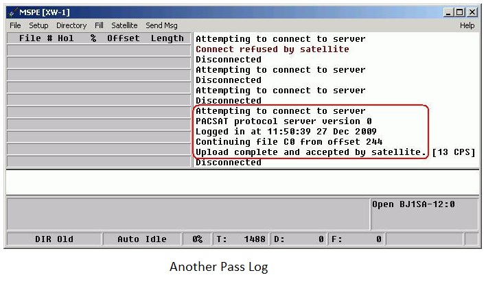Maximize the MSPE window
Screen dimensions: 486x286
(x=460, y=12)
